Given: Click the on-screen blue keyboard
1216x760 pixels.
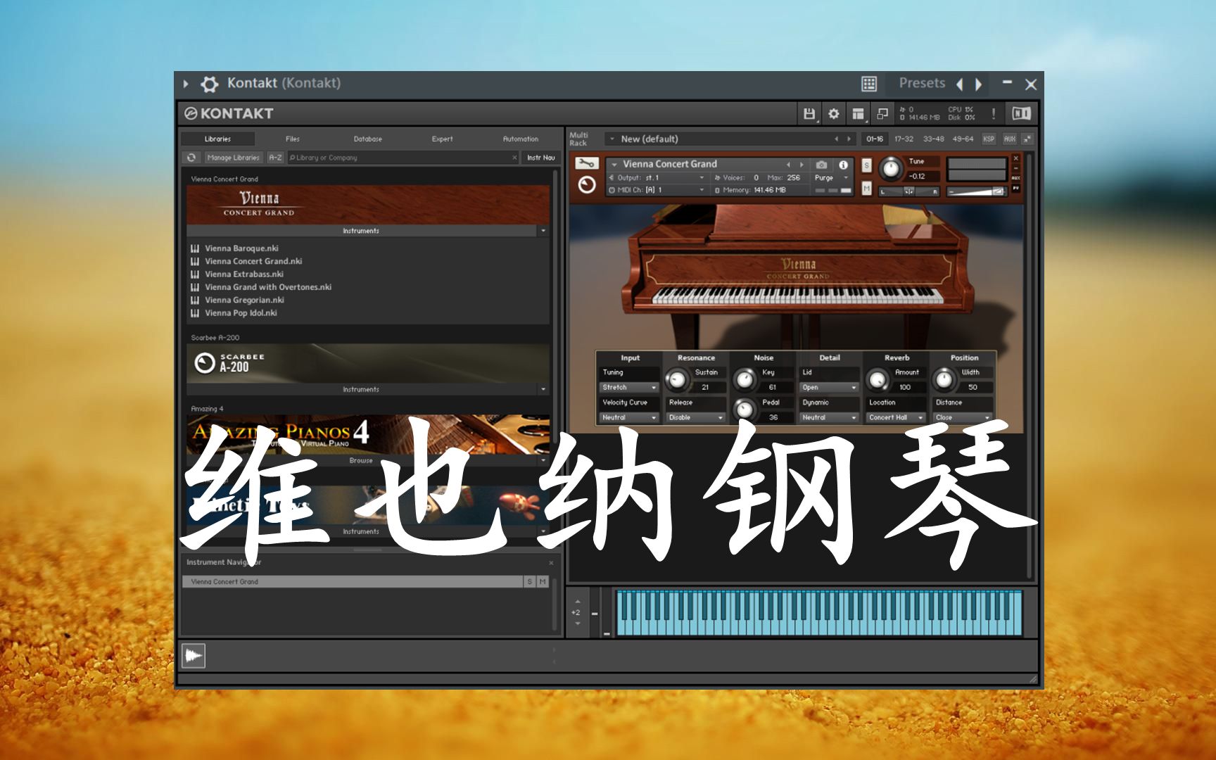Looking at the screenshot, I should point(820,613).
